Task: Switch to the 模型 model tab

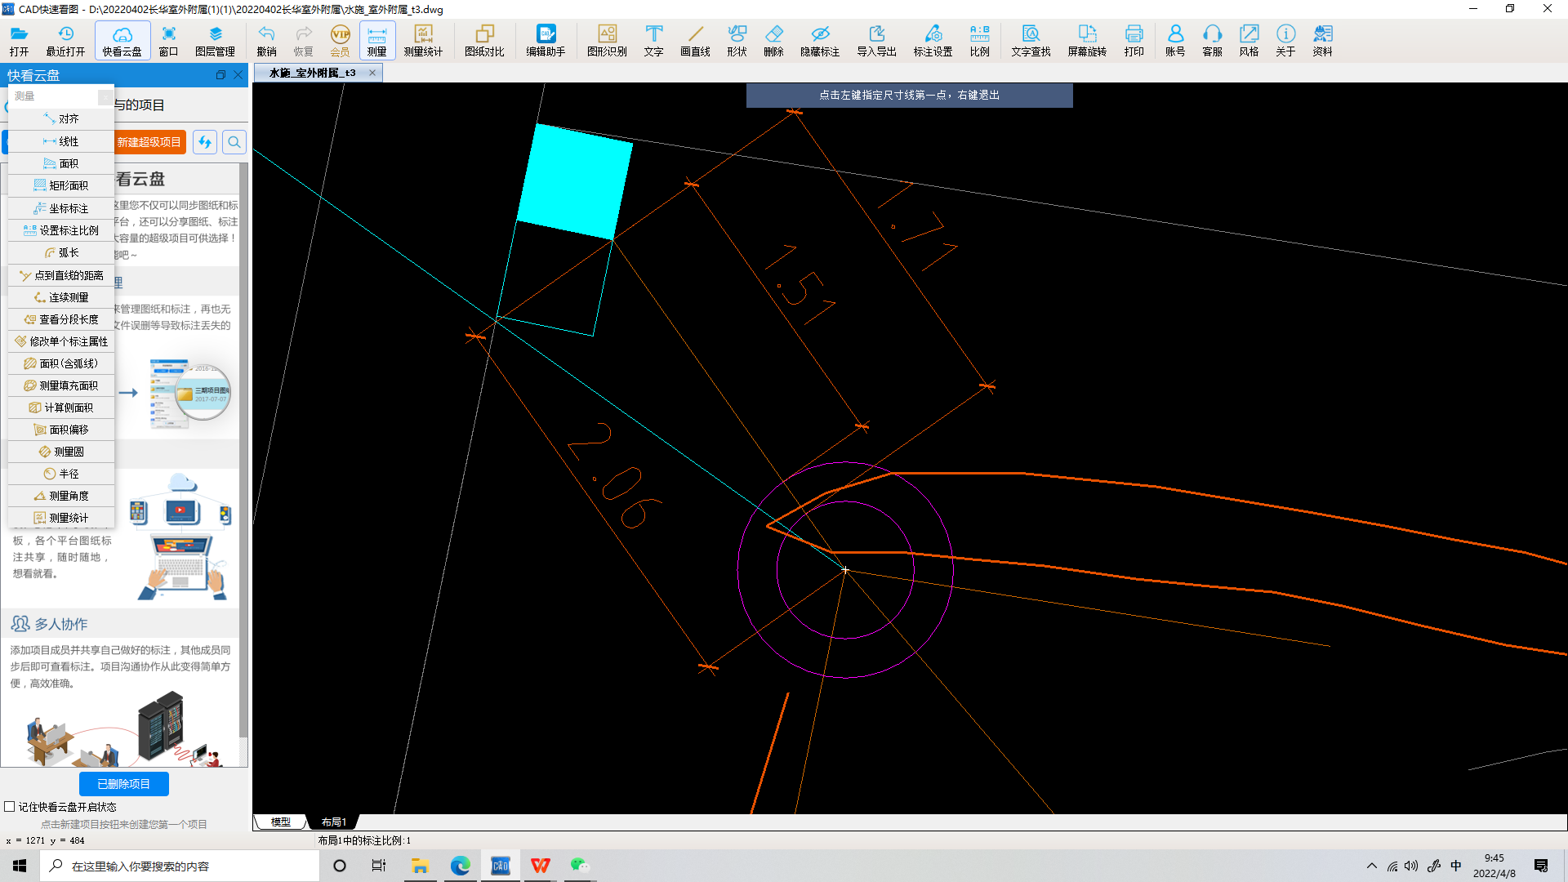Action: [x=280, y=822]
